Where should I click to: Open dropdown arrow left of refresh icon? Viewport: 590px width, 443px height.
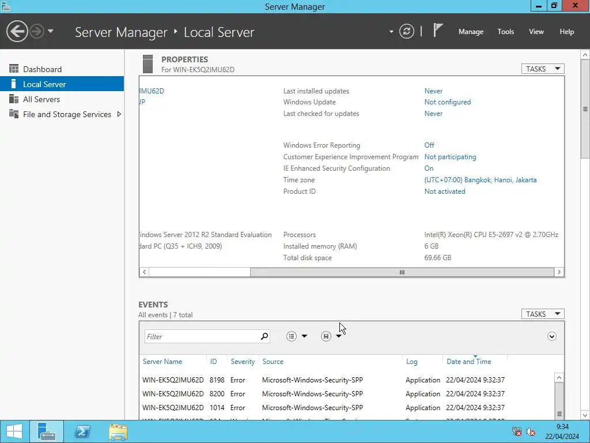tap(391, 32)
